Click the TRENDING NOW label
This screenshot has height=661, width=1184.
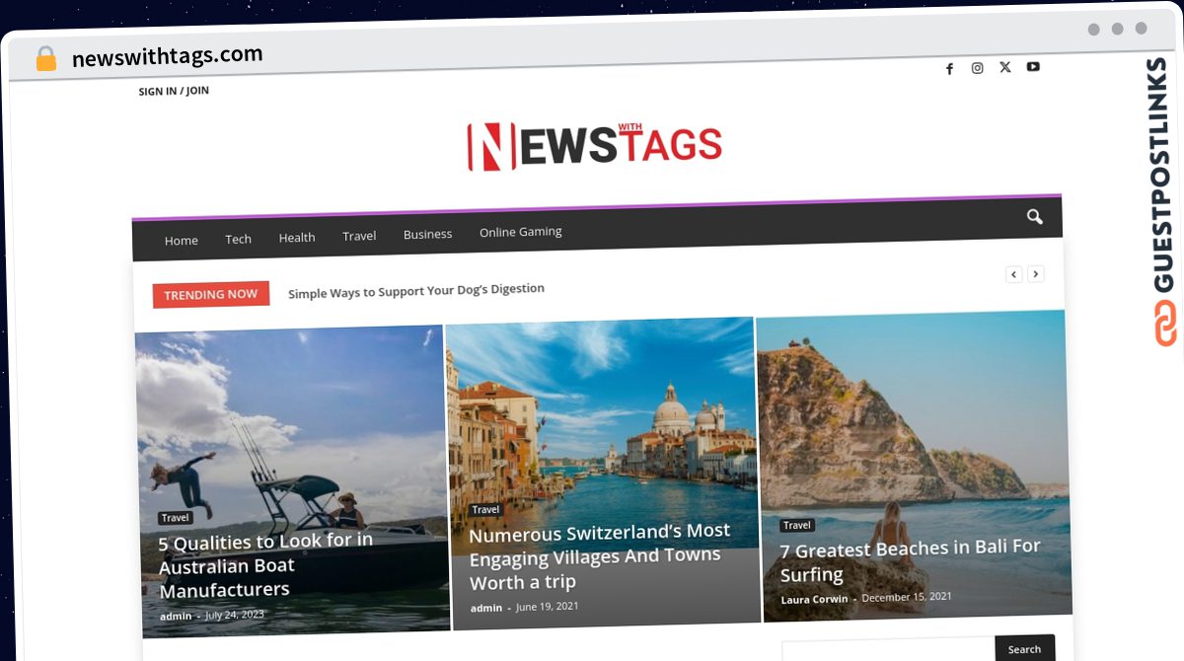[211, 294]
